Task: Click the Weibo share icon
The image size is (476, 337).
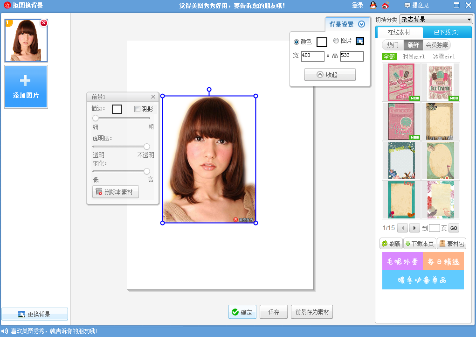Action: click(x=385, y=6)
